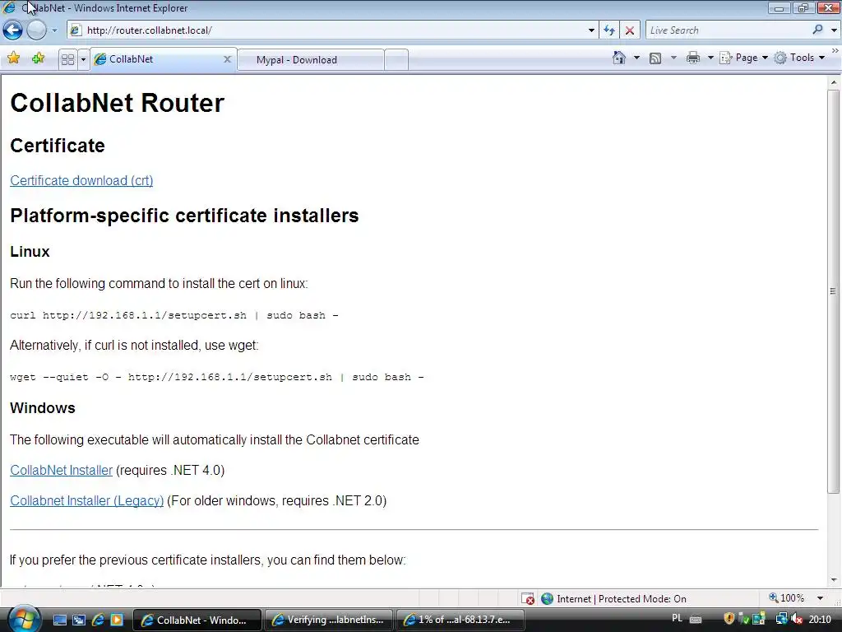Expand the zoom level dropdown arrow
842x632 pixels.
point(820,598)
